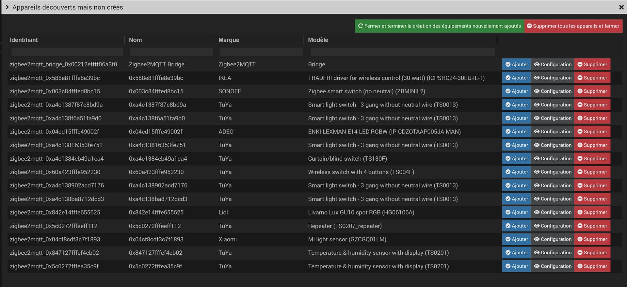Click the Nom column filter field

tap(171, 52)
